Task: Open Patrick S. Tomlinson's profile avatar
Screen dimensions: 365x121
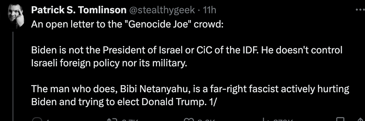Action: point(16,16)
